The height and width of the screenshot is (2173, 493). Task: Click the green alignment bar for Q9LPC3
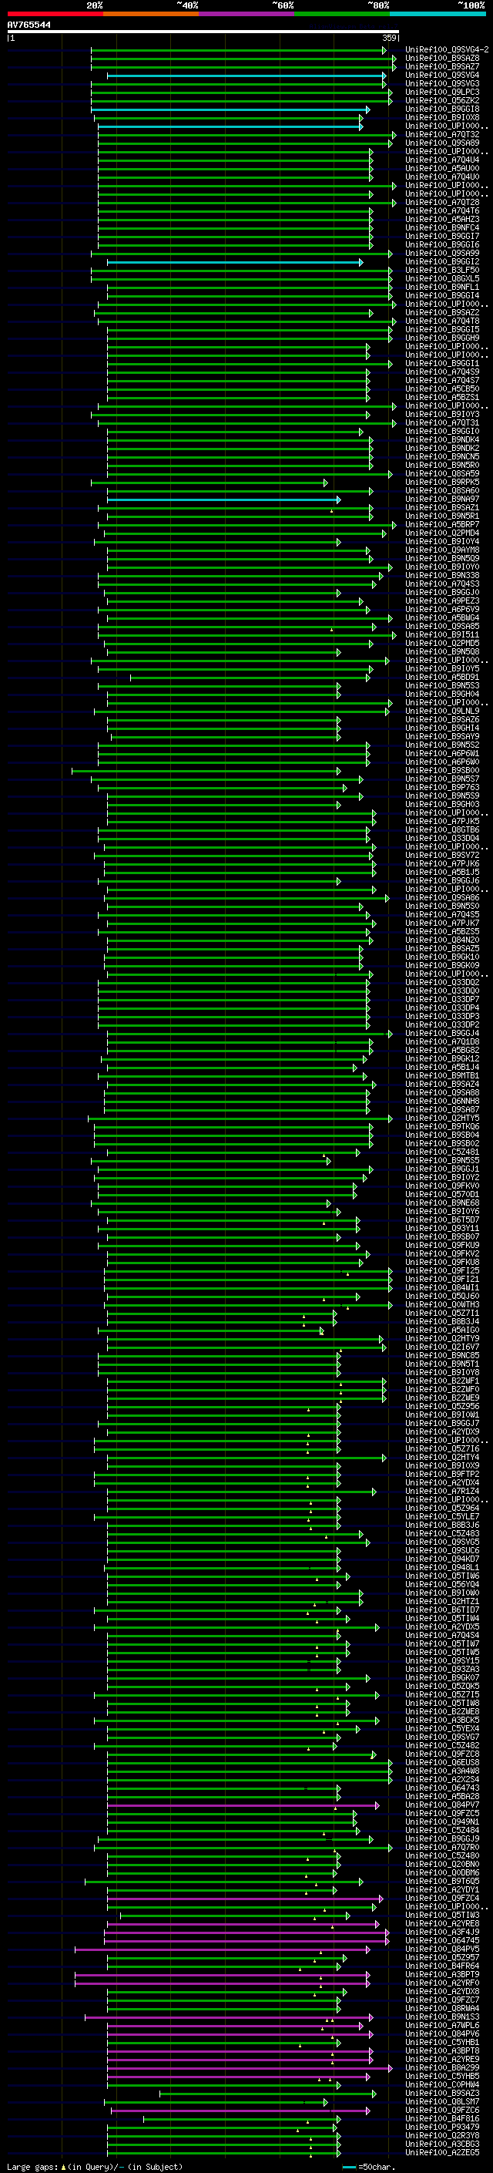click(242, 93)
